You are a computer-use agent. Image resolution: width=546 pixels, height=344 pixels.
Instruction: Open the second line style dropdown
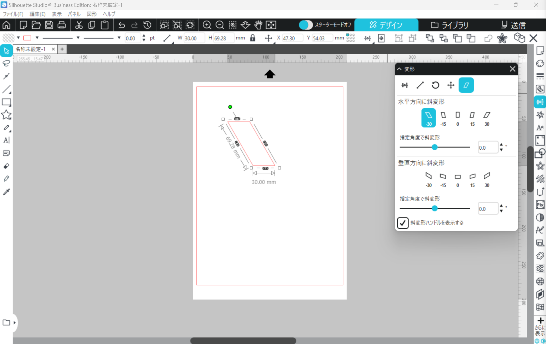119,38
